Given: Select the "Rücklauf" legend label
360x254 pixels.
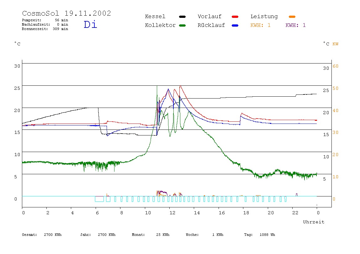Looking at the screenshot, I should pyautogui.click(x=211, y=25).
